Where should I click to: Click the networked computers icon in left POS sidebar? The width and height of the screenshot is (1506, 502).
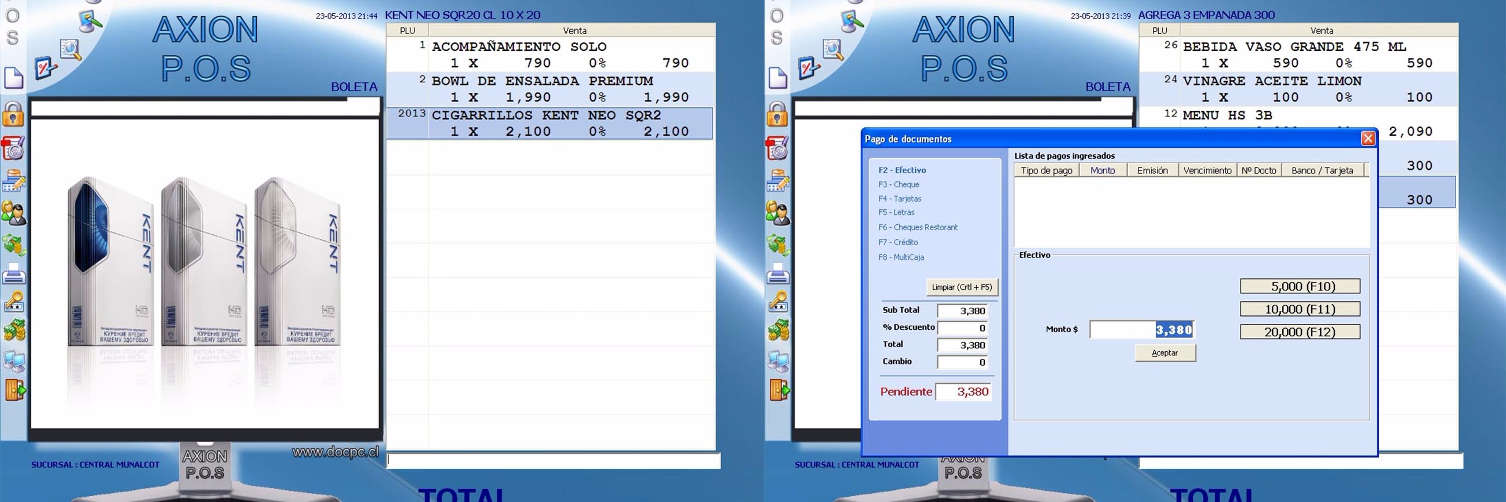[14, 361]
